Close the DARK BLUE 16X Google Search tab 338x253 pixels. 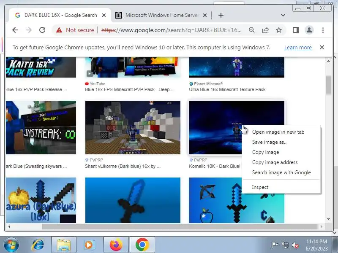click(104, 15)
